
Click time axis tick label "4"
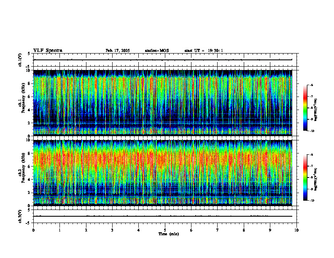[x=139, y=230]
